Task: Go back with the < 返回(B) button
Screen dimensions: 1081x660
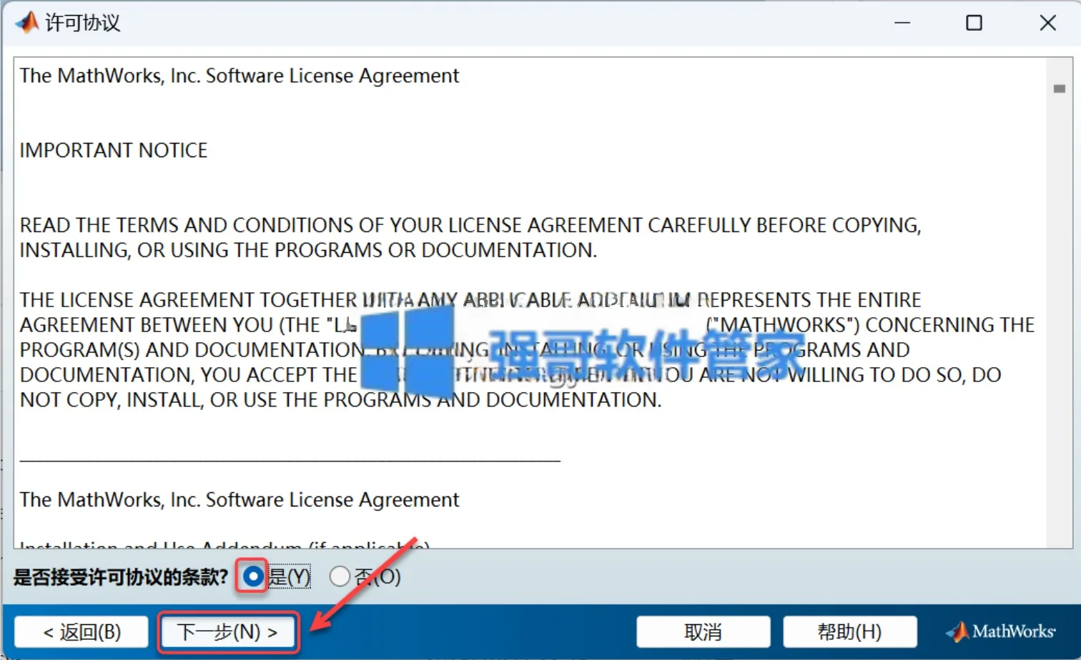Action: click(x=82, y=632)
